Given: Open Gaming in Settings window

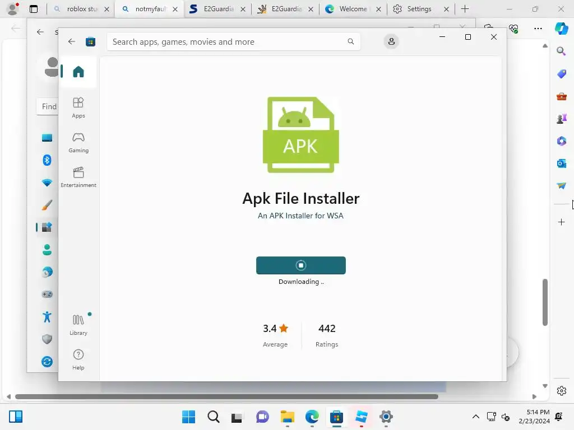Looking at the screenshot, I should 47,295.
